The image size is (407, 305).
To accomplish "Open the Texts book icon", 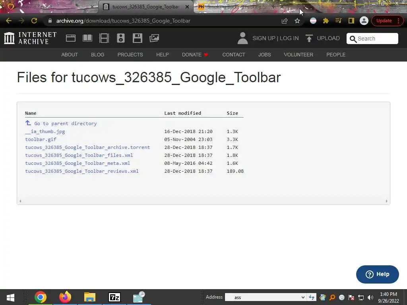I will point(87,38).
